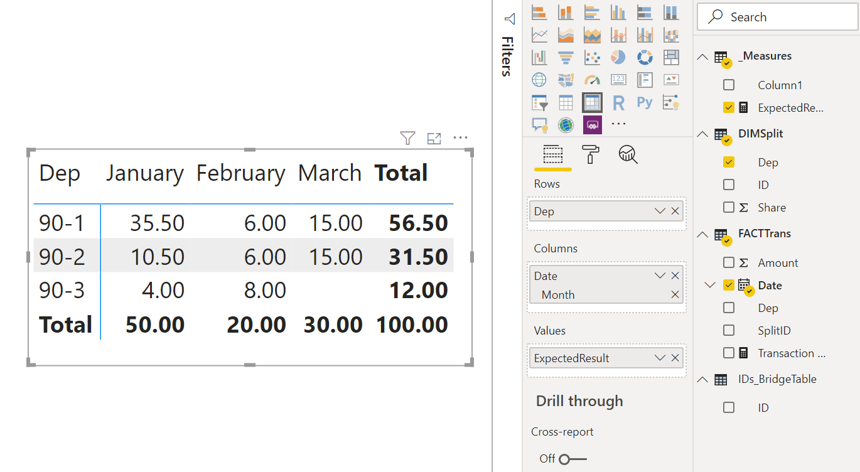The image size is (860, 472).
Task: Check the Column1 field checkbox
Action: 729,85
